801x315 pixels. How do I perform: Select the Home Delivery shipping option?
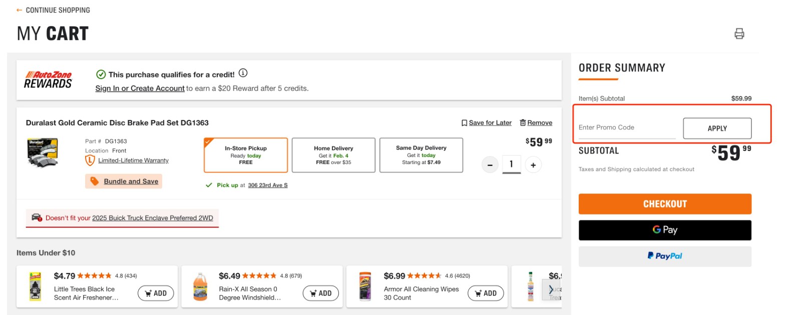pos(333,155)
